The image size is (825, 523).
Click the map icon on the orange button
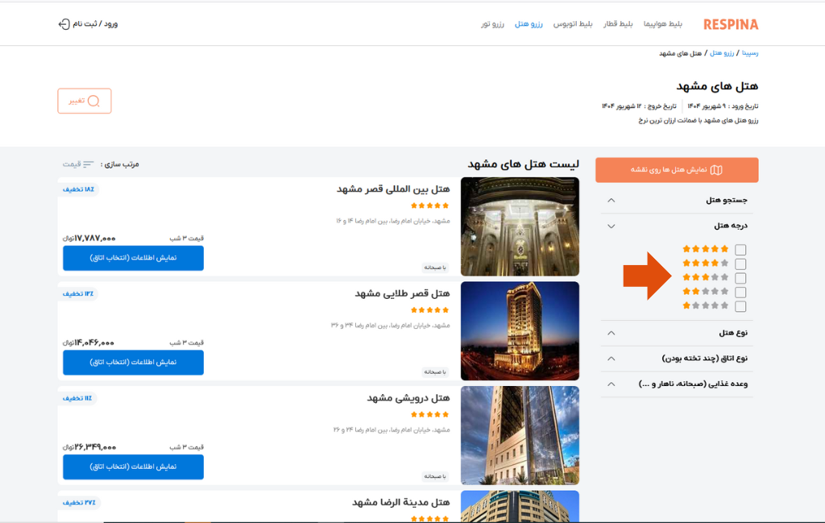click(716, 170)
